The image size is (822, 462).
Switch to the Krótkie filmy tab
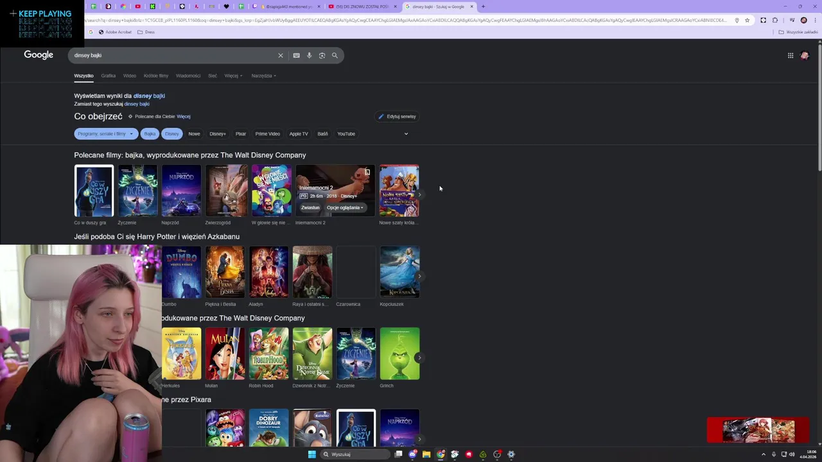click(x=156, y=76)
